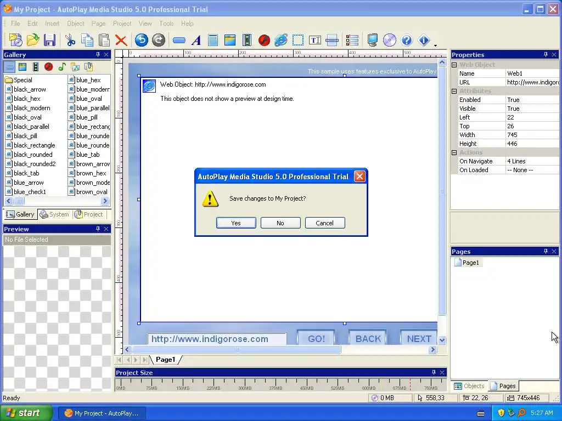Click the red X Delete icon
The width and height of the screenshot is (562, 421).
121,40
